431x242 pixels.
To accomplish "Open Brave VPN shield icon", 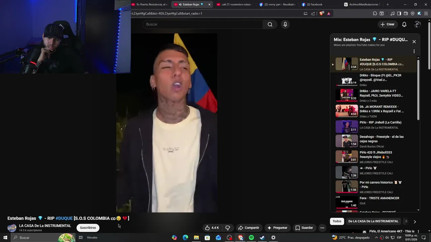I will tap(412, 13).
